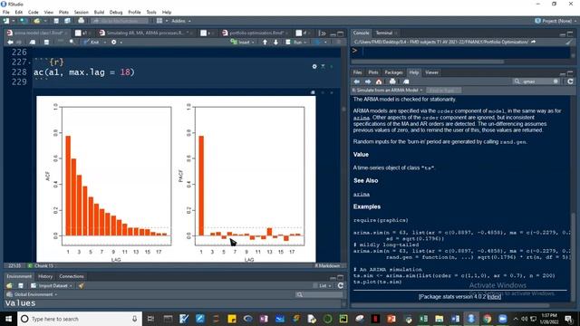Viewport: 580px width, 326px height.
Task: Click the New File toolbar icon
Action: (6, 21)
